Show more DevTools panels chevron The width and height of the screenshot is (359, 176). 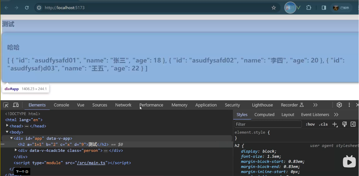click(x=315, y=105)
